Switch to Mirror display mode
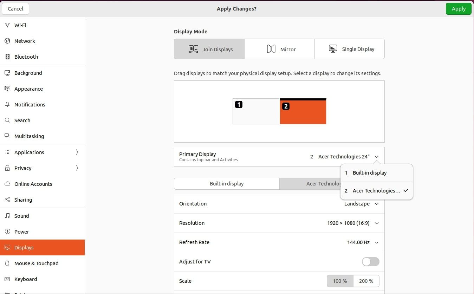Viewport: 474px width, 294px height. (279, 49)
